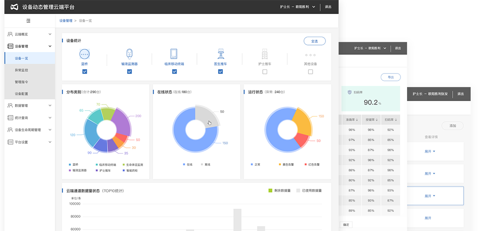Select the 护士推车 device icon
The width and height of the screenshot is (479, 231).
(265, 54)
